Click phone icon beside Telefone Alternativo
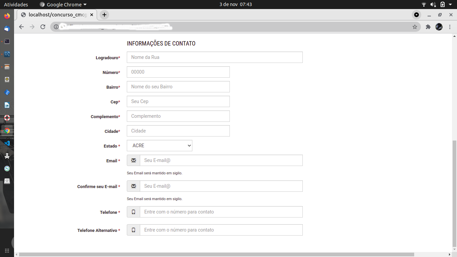 coord(133,230)
